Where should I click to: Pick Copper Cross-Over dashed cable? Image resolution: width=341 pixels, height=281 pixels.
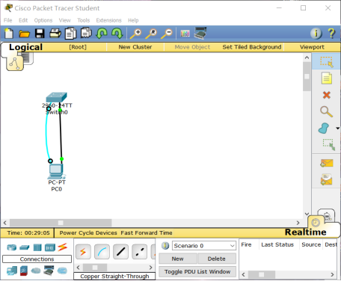(140, 252)
